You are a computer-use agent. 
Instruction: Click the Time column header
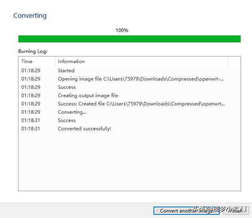pos(37,62)
